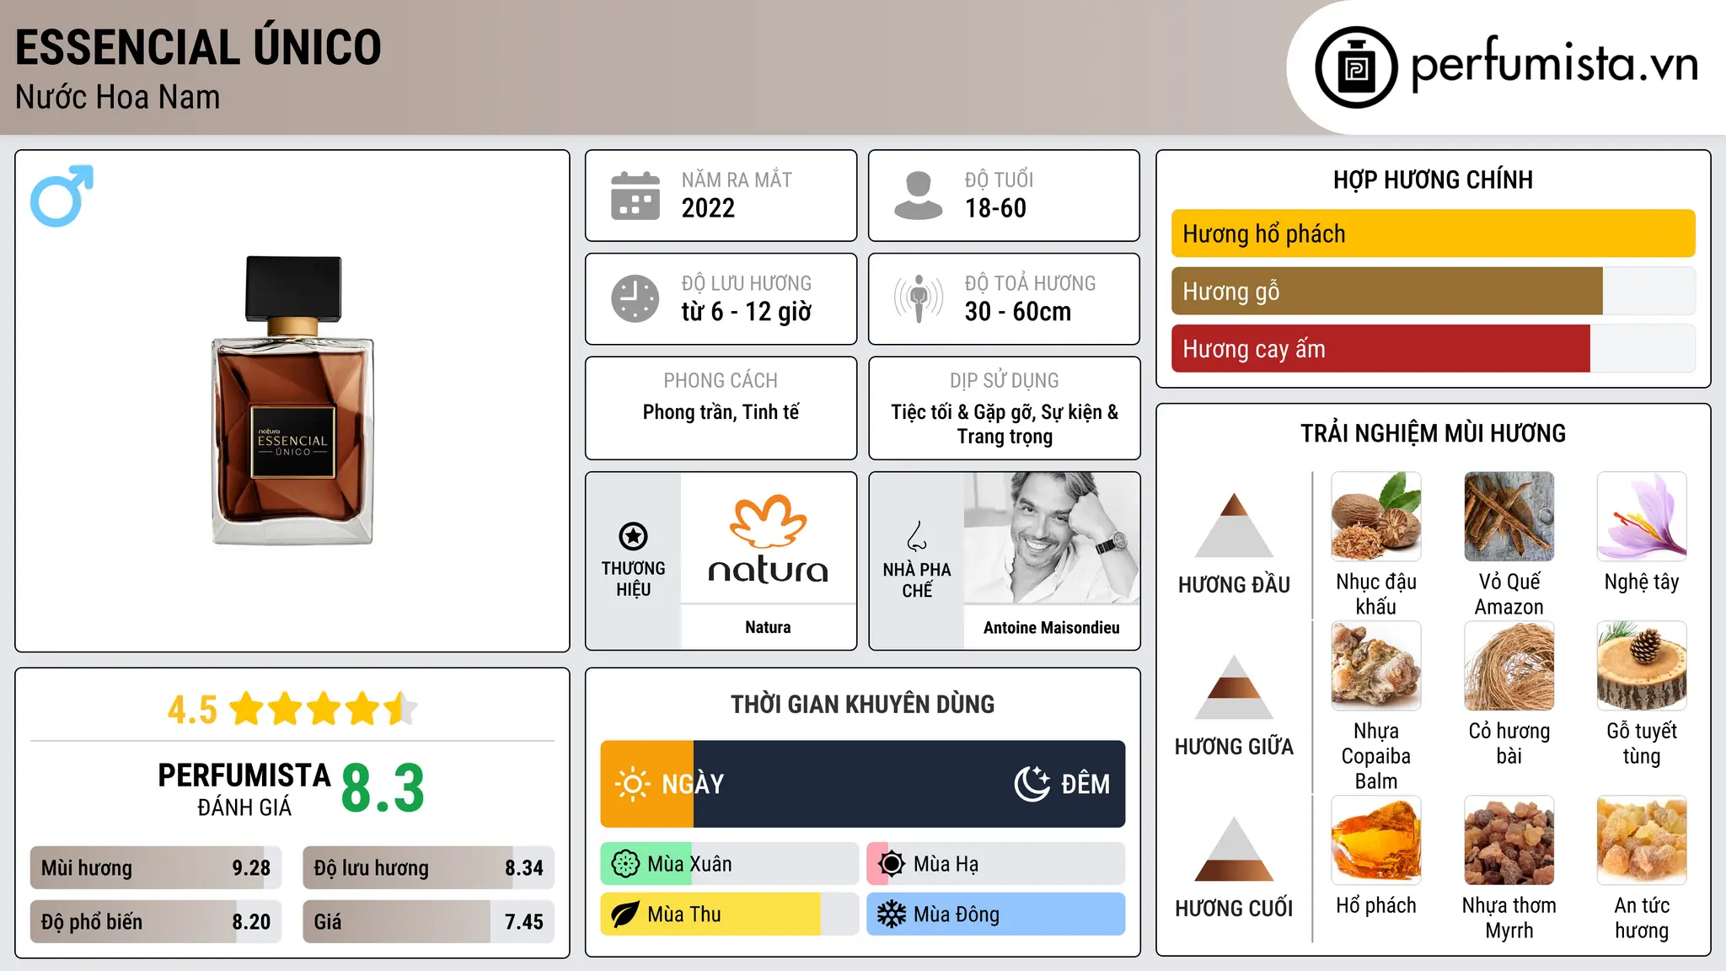Click the release year value 2022
This screenshot has width=1726, height=971.
click(708, 208)
